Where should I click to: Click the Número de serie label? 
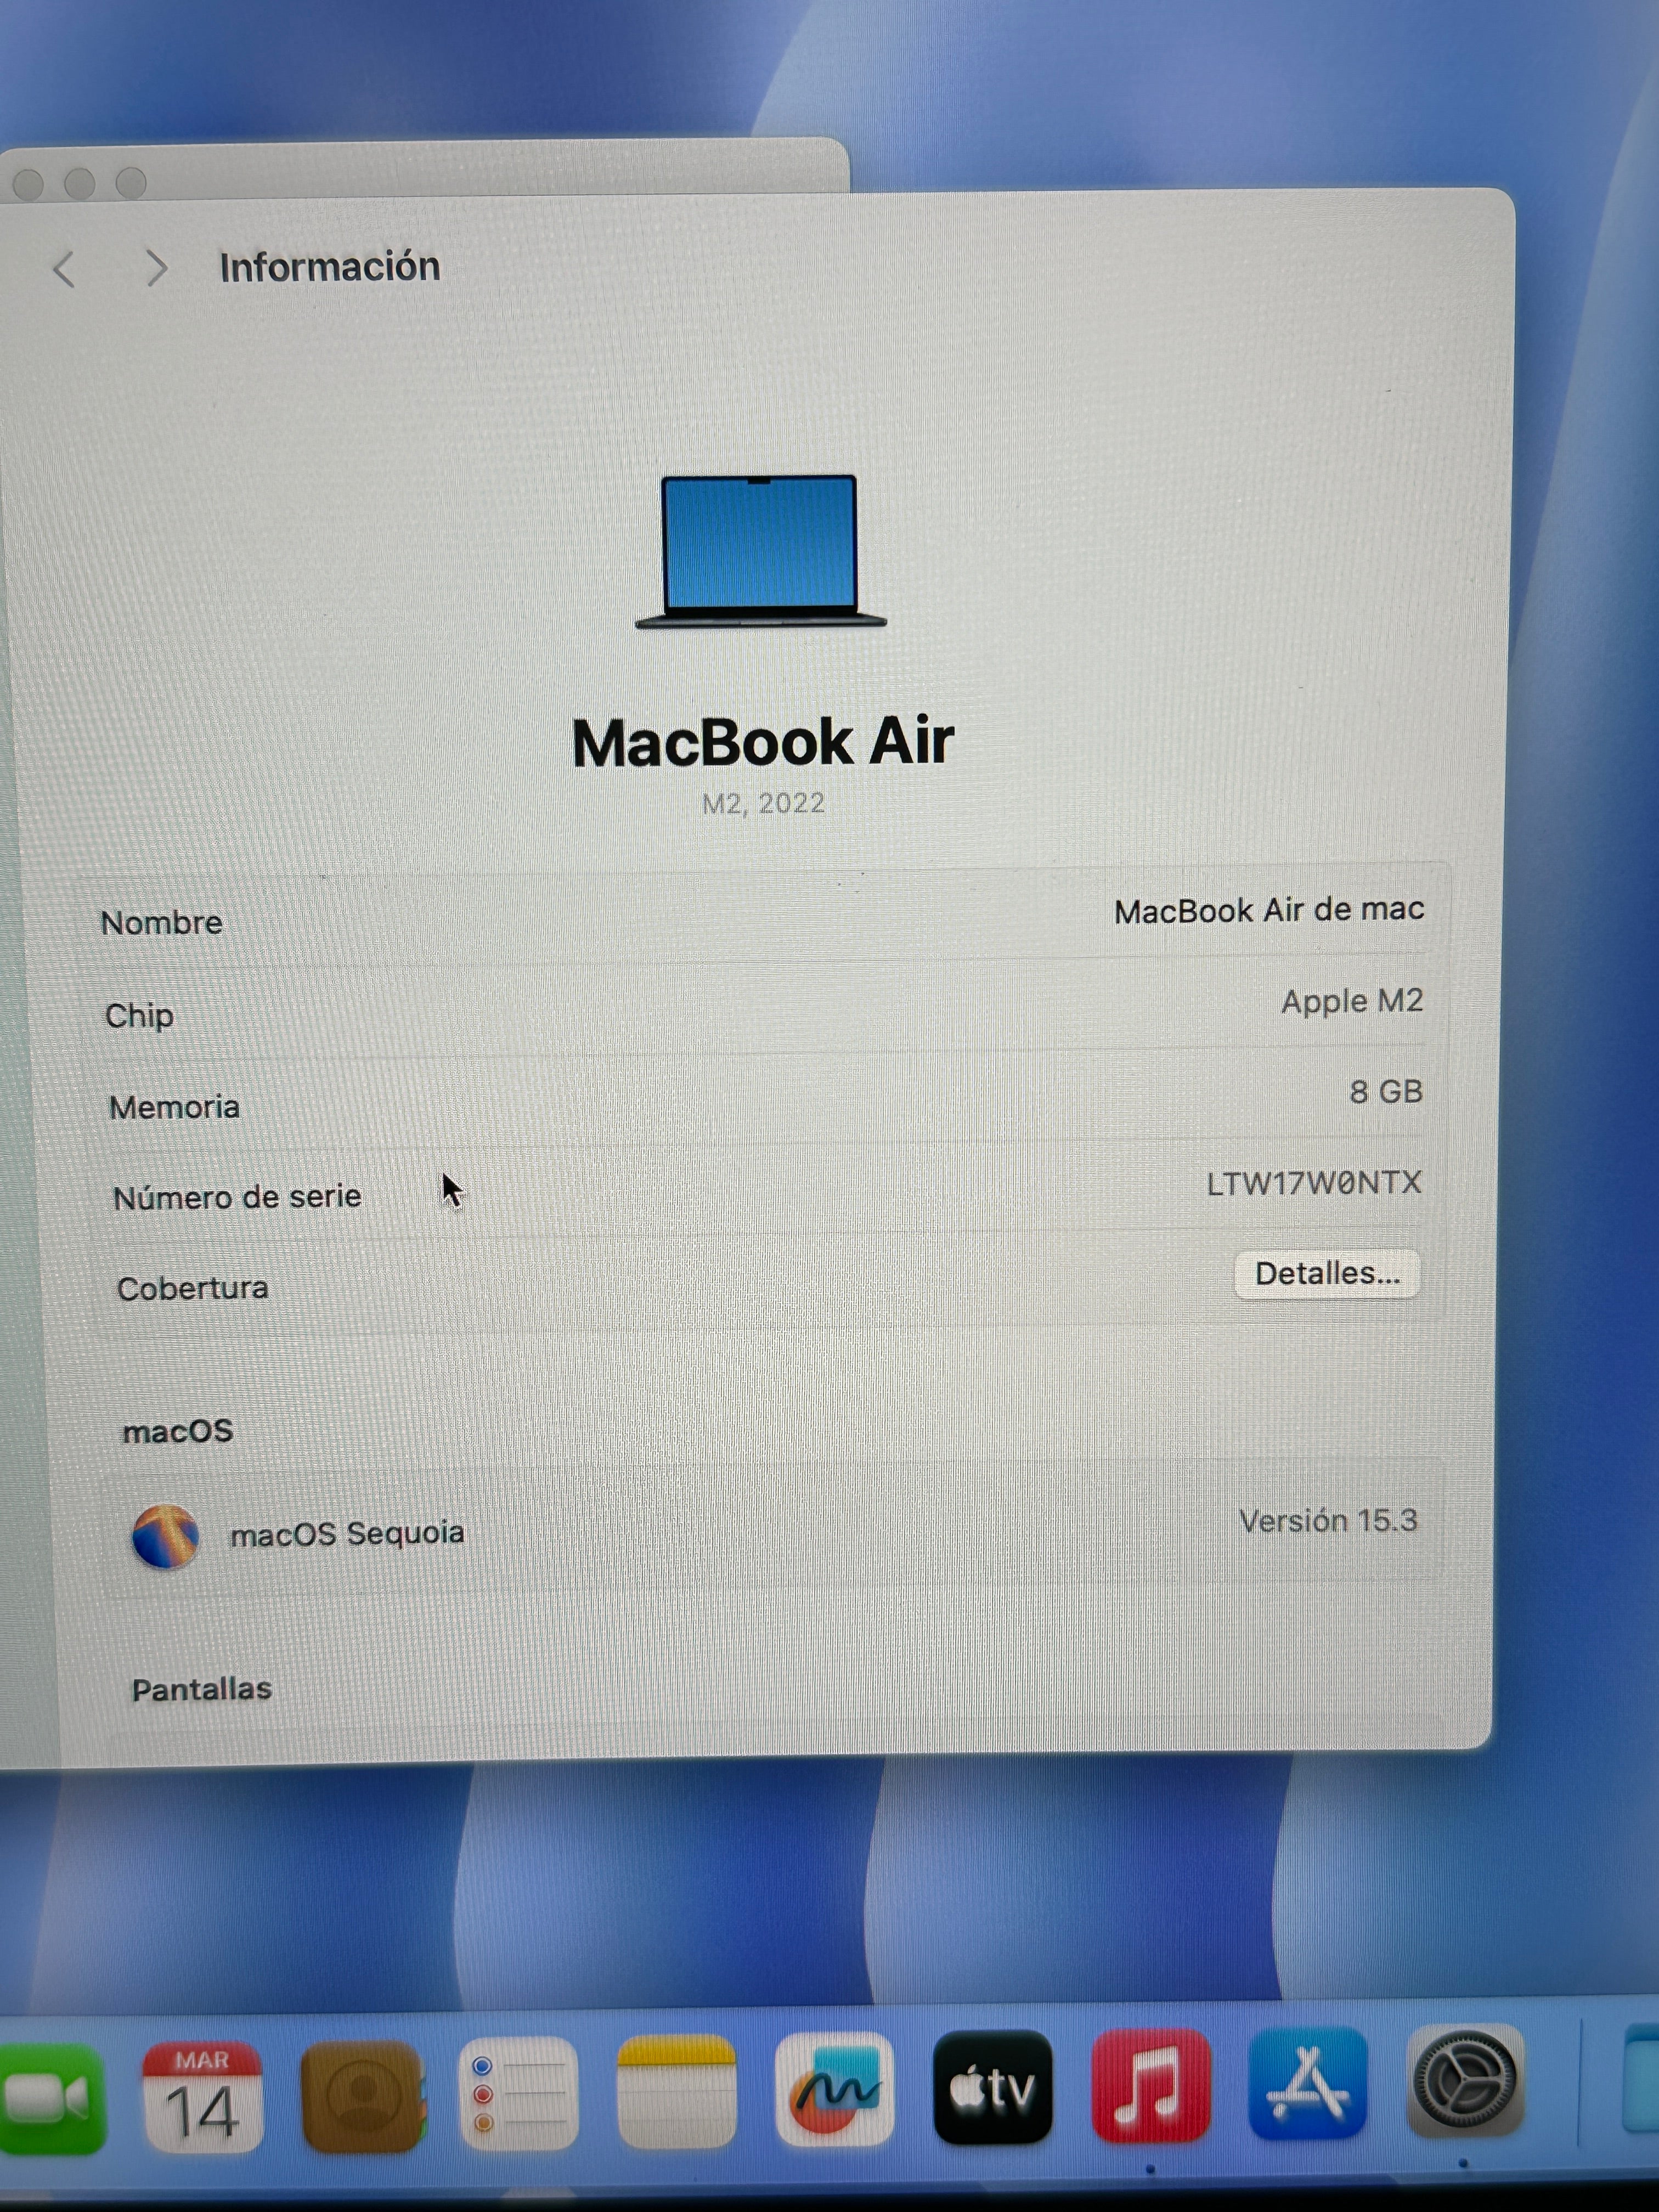(237, 1197)
